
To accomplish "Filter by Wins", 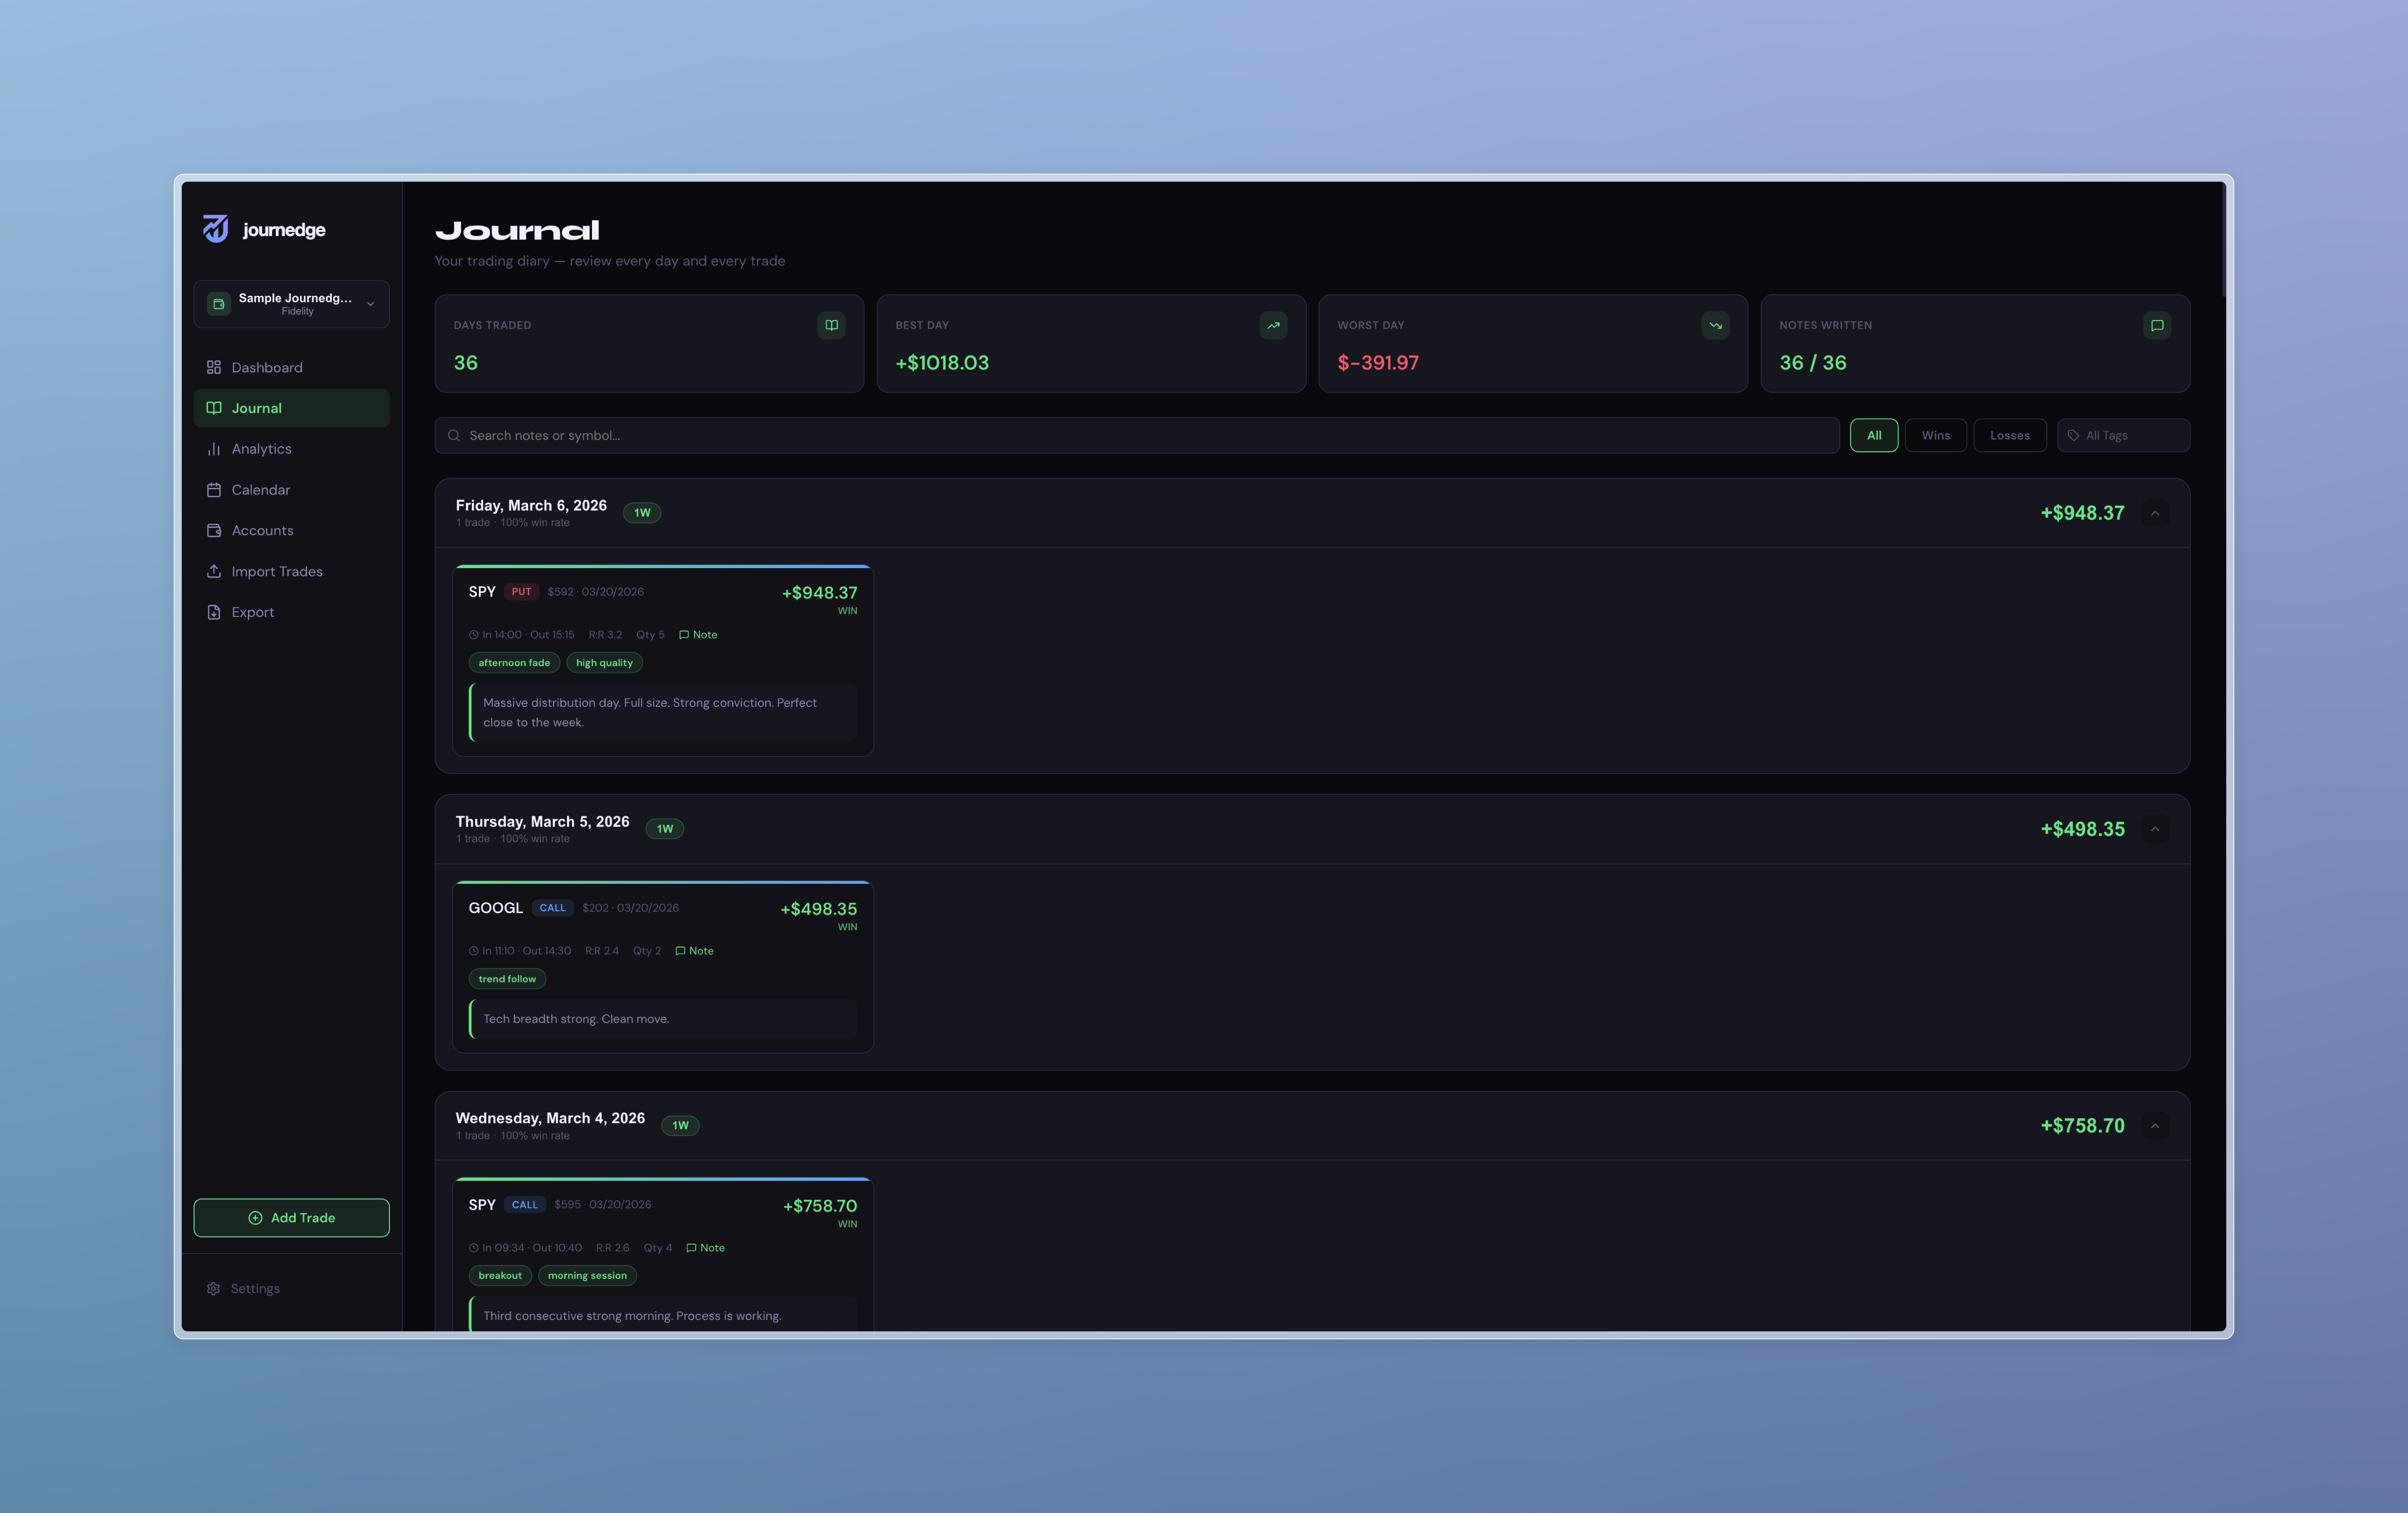I will 1935,436.
